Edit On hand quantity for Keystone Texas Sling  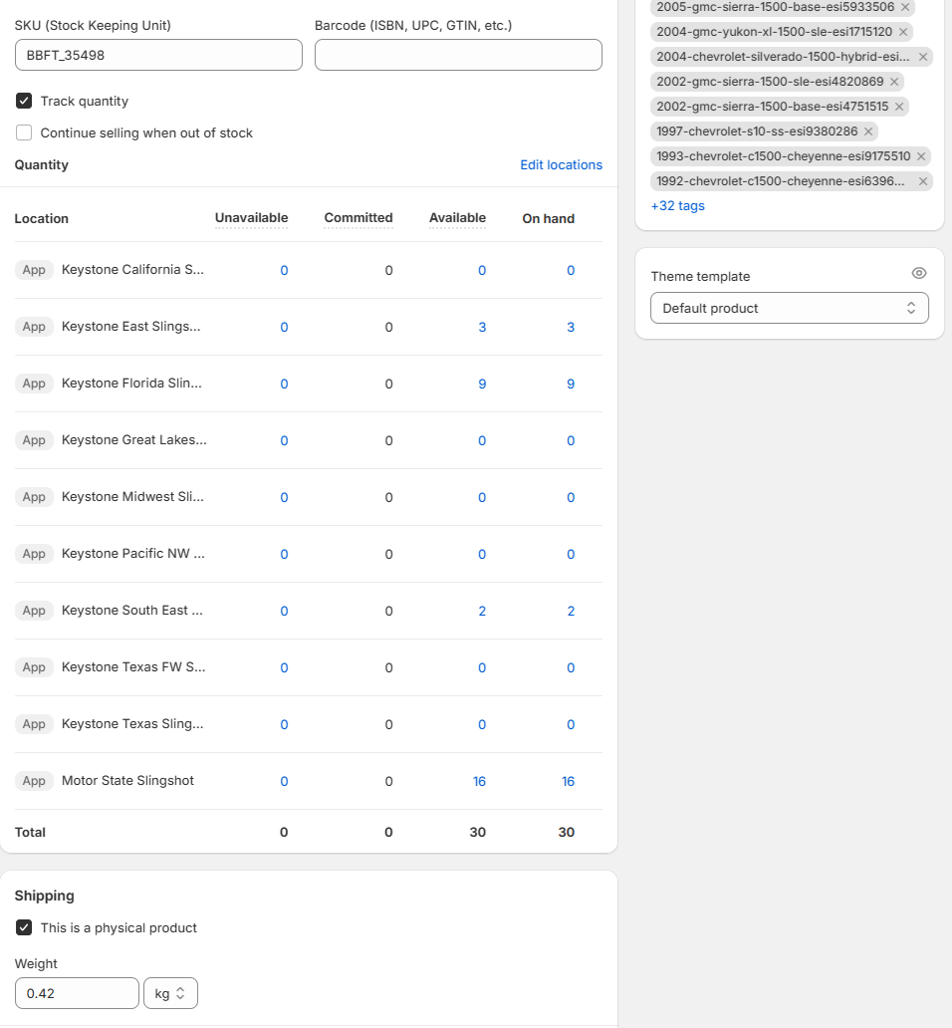[571, 724]
